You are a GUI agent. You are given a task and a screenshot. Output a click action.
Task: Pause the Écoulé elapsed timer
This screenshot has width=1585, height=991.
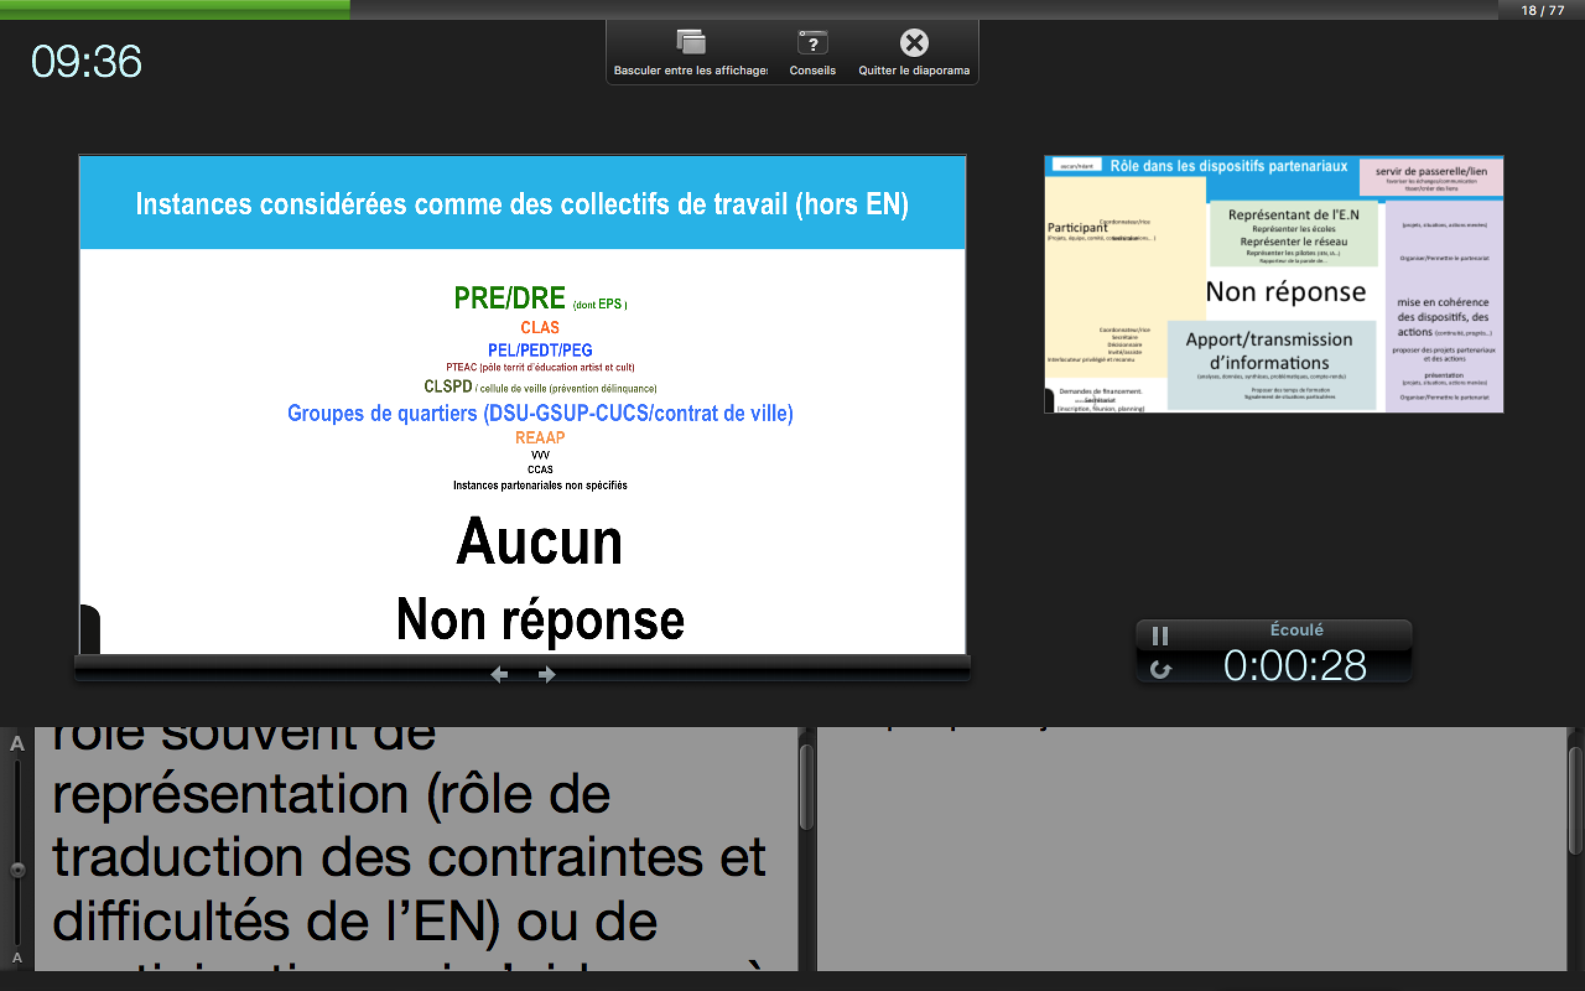coord(1160,635)
